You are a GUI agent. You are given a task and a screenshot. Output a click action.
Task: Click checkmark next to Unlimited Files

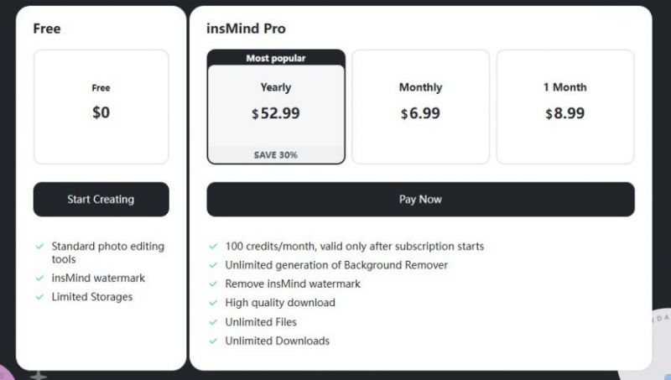213,322
